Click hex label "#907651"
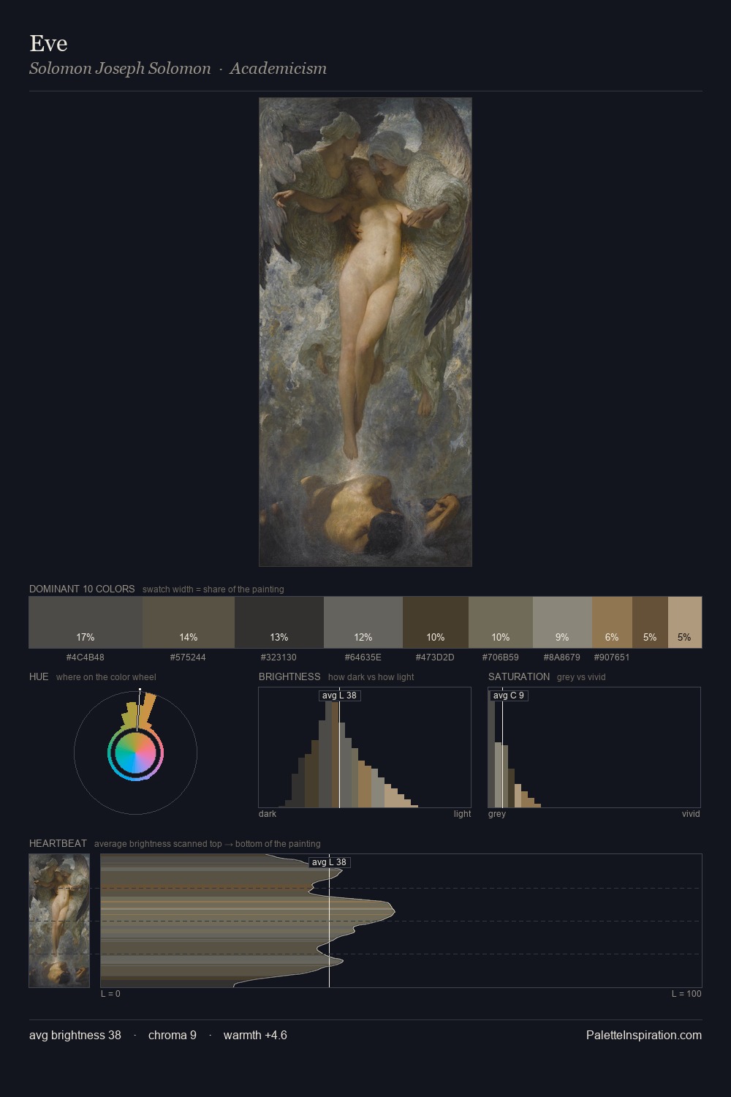The width and height of the screenshot is (731, 1097). click(x=612, y=657)
